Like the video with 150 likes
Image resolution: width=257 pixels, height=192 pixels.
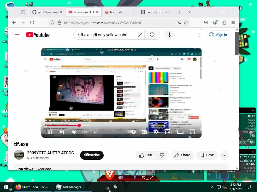[x=146, y=155]
